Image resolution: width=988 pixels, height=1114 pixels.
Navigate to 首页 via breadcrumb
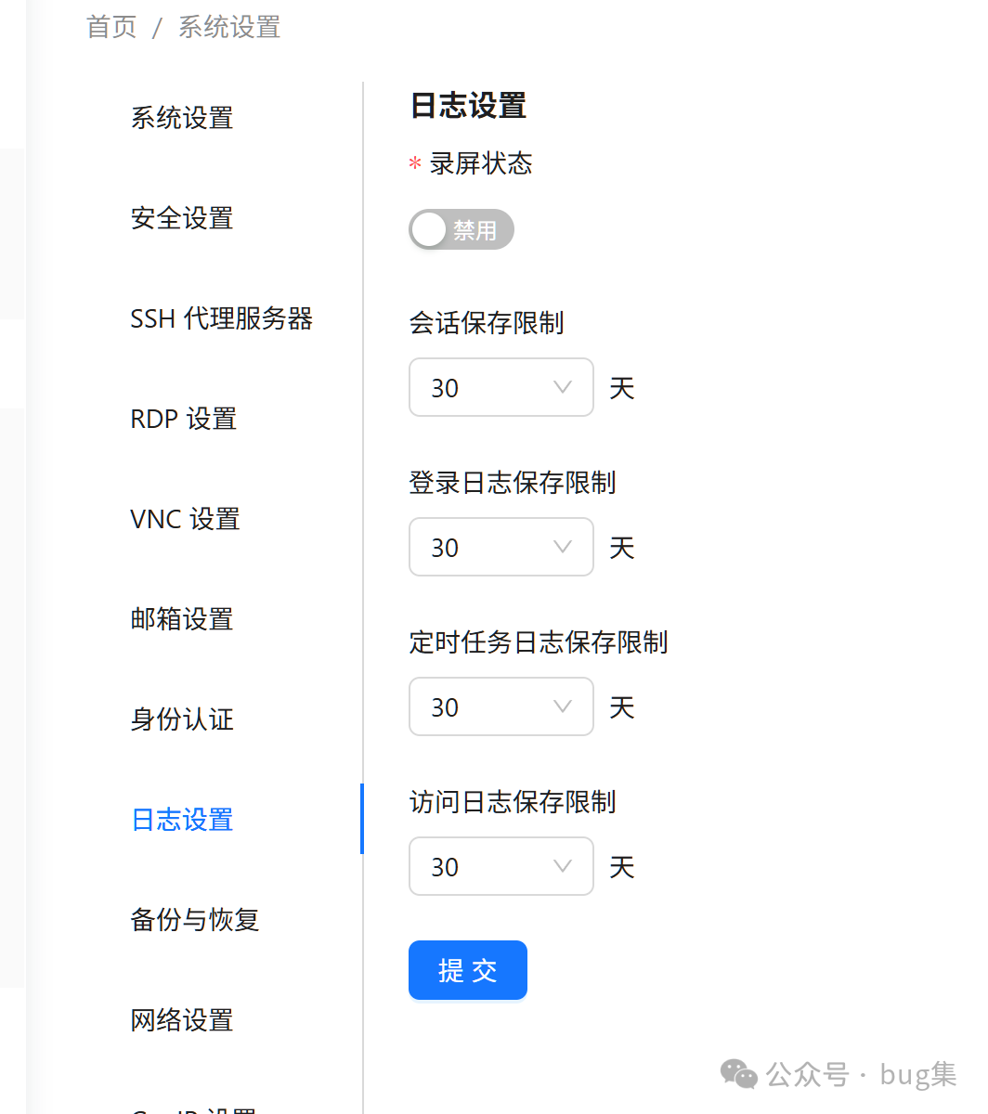(x=110, y=27)
